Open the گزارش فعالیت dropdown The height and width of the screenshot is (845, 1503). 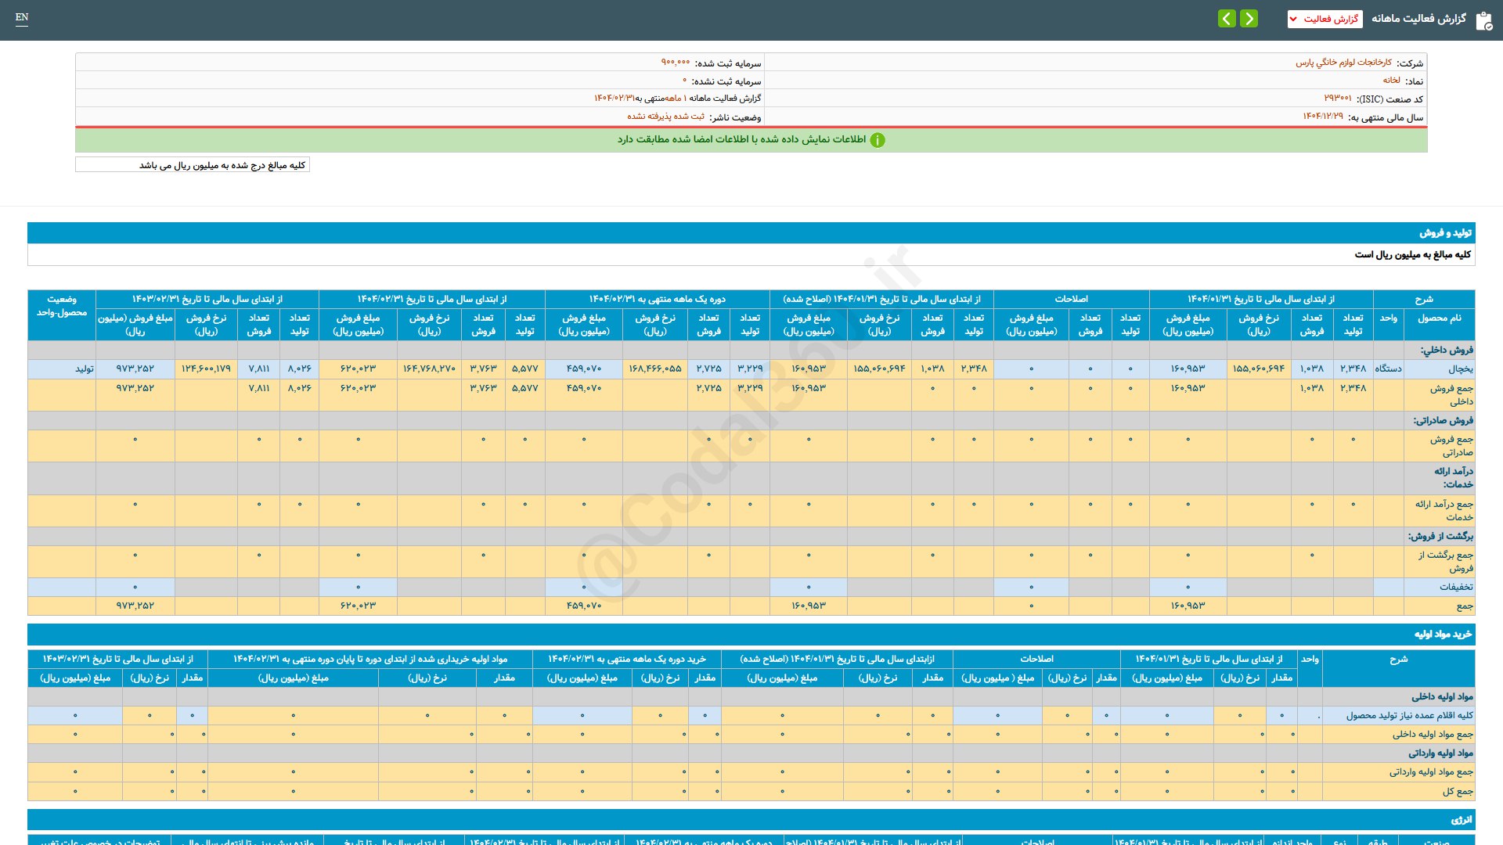(x=1325, y=19)
